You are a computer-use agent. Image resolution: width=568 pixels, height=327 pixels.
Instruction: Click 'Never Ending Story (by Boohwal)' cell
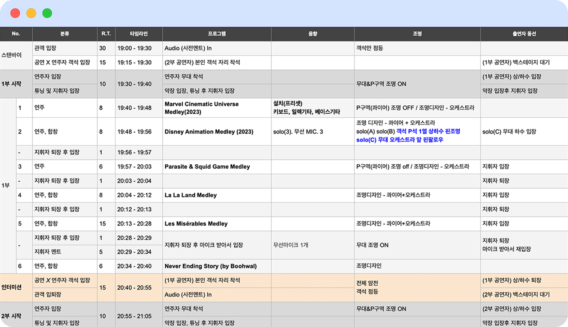[217, 266]
